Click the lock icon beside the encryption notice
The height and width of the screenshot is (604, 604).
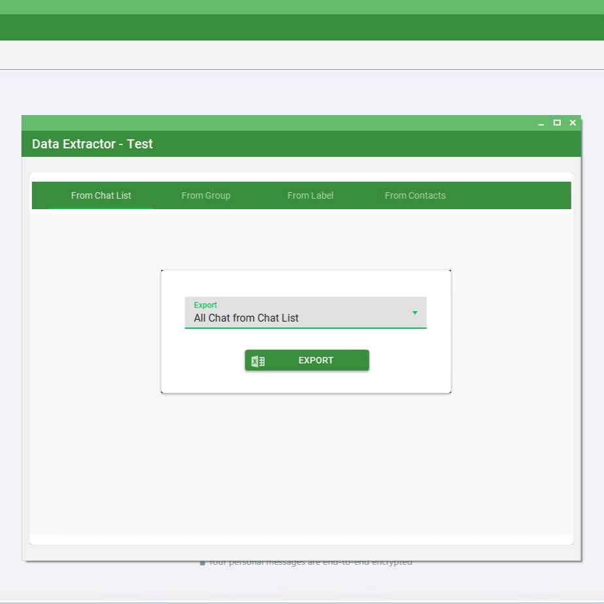(203, 562)
